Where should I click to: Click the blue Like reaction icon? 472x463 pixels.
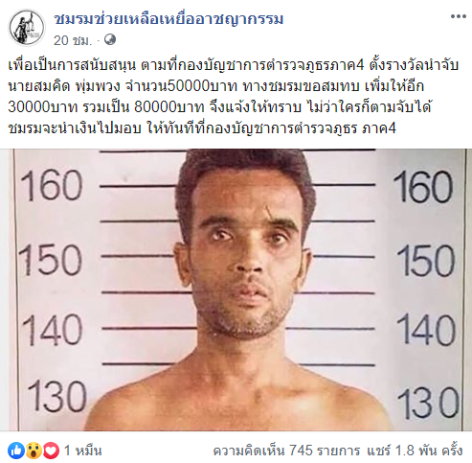(x=16, y=451)
